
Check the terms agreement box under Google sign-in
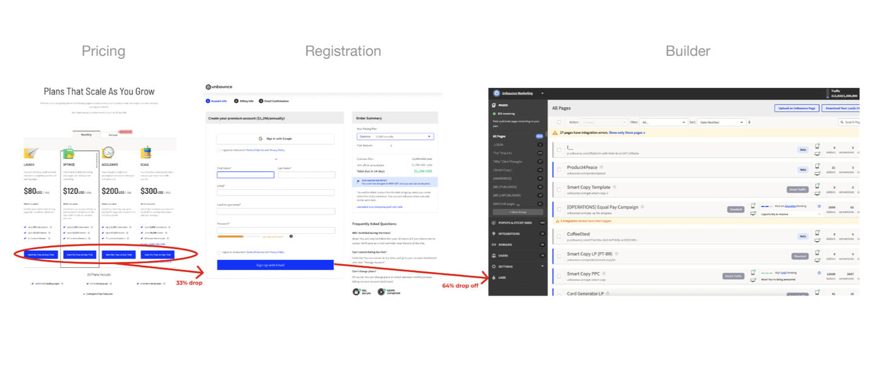coord(219,150)
